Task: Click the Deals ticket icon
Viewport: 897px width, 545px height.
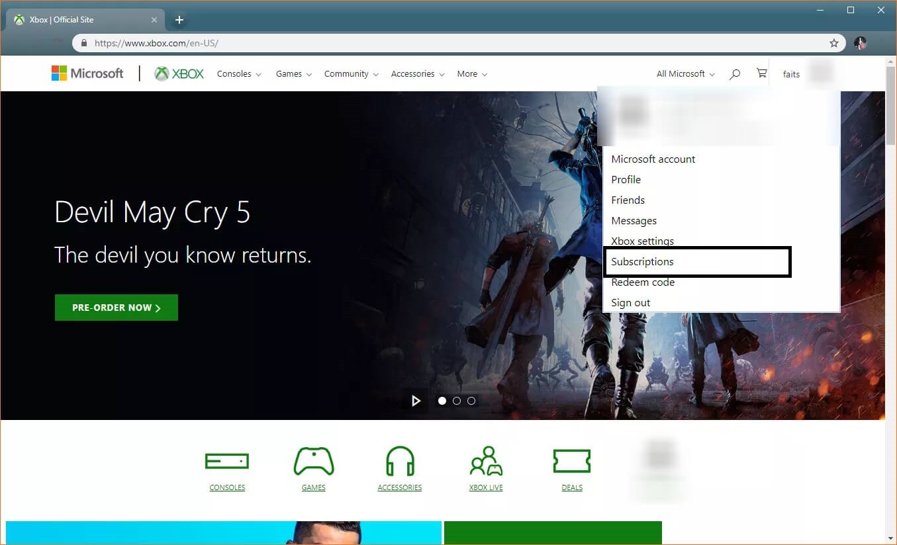Action: tap(571, 461)
